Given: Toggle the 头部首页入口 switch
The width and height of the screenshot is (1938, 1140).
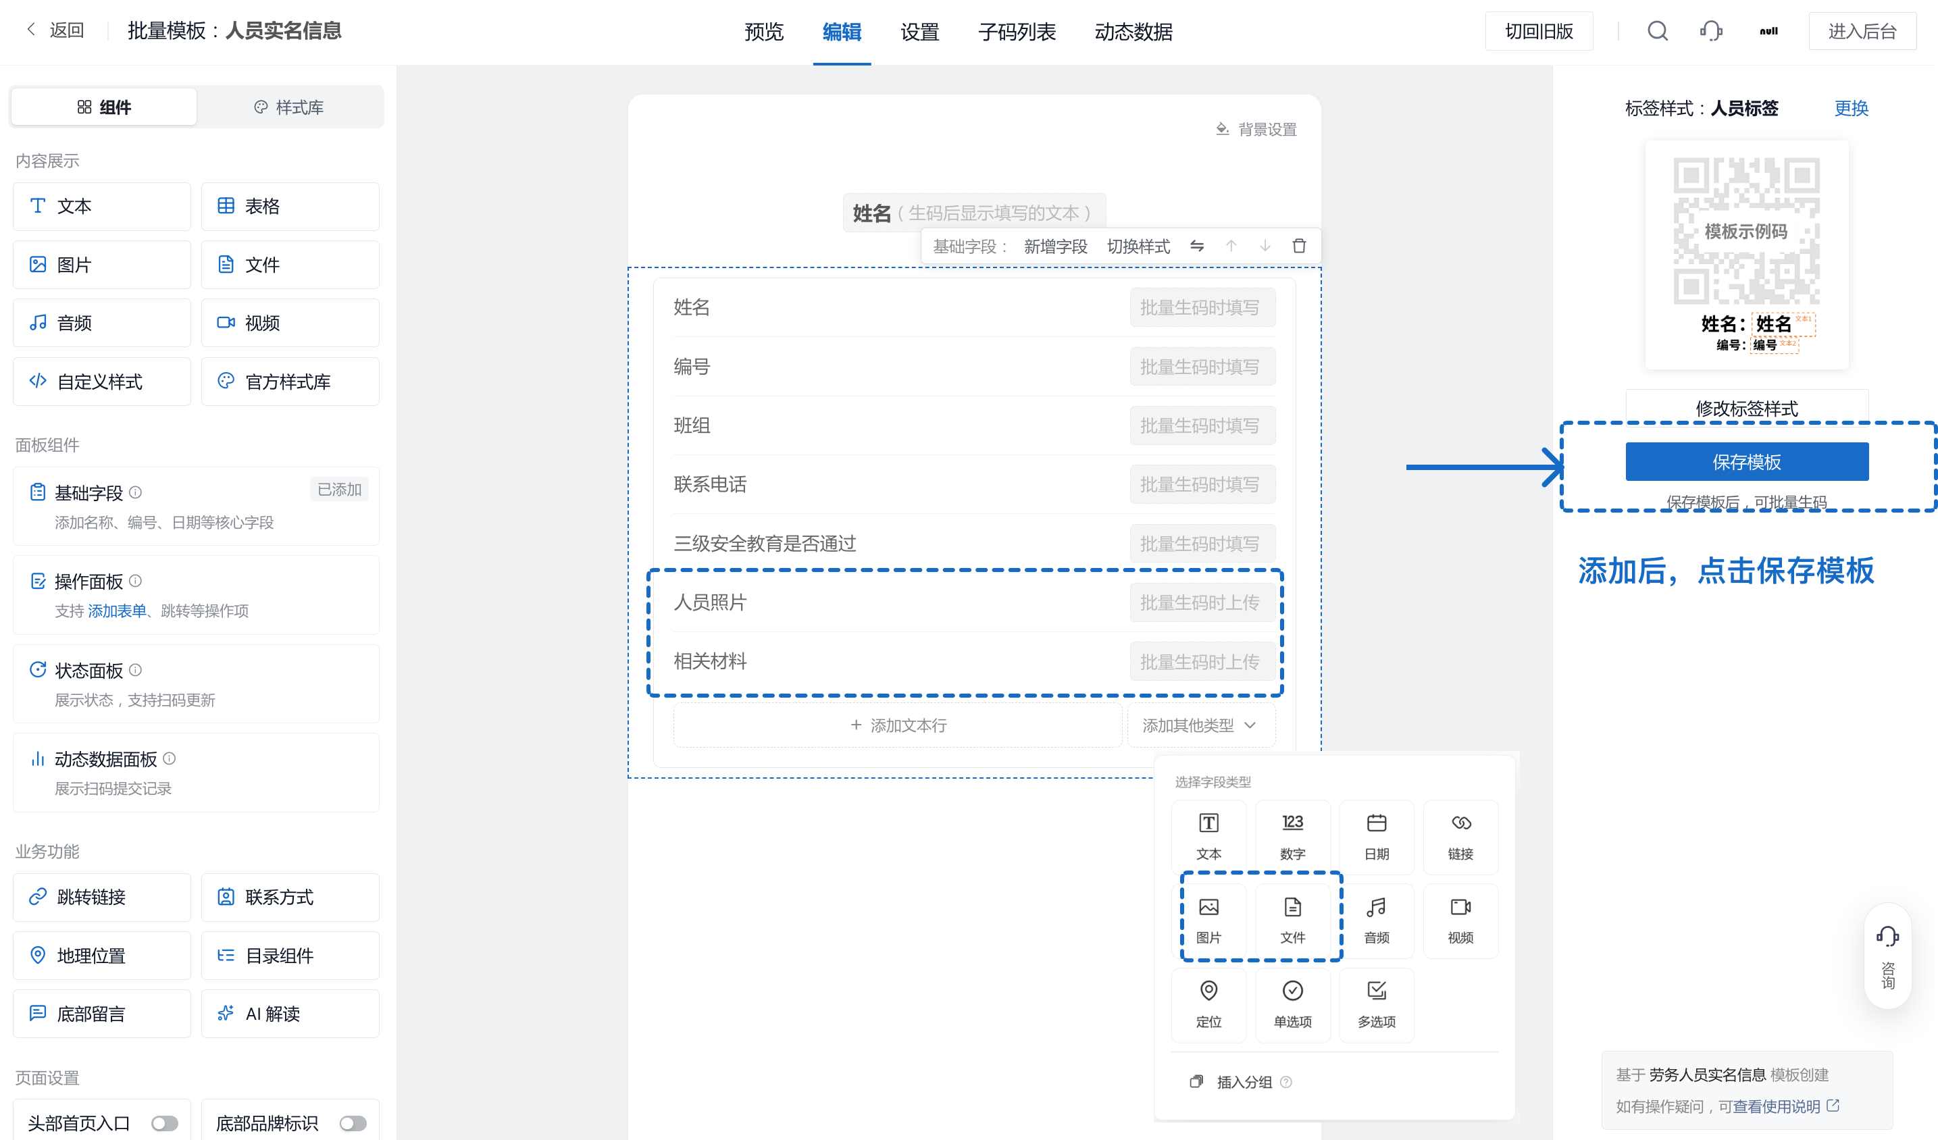Looking at the screenshot, I should 165,1123.
